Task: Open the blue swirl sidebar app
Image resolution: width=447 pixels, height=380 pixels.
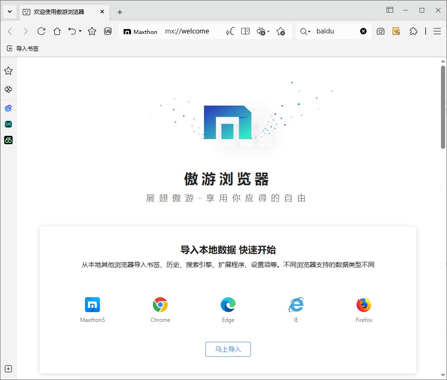Action: click(8, 108)
